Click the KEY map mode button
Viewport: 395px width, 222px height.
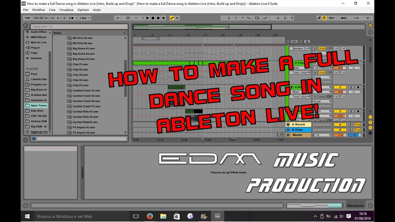tap(332, 18)
